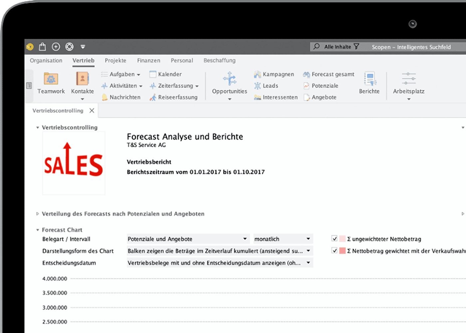Click the Aktivitäten pulse icon
Viewport: 466px width, 333px height.
pyautogui.click(x=105, y=86)
